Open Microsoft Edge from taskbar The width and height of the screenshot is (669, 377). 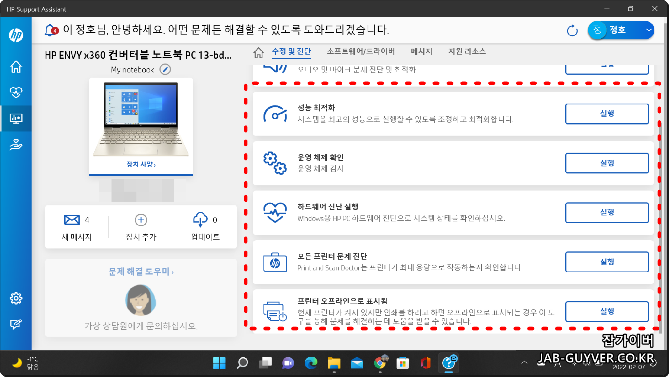coord(311,363)
